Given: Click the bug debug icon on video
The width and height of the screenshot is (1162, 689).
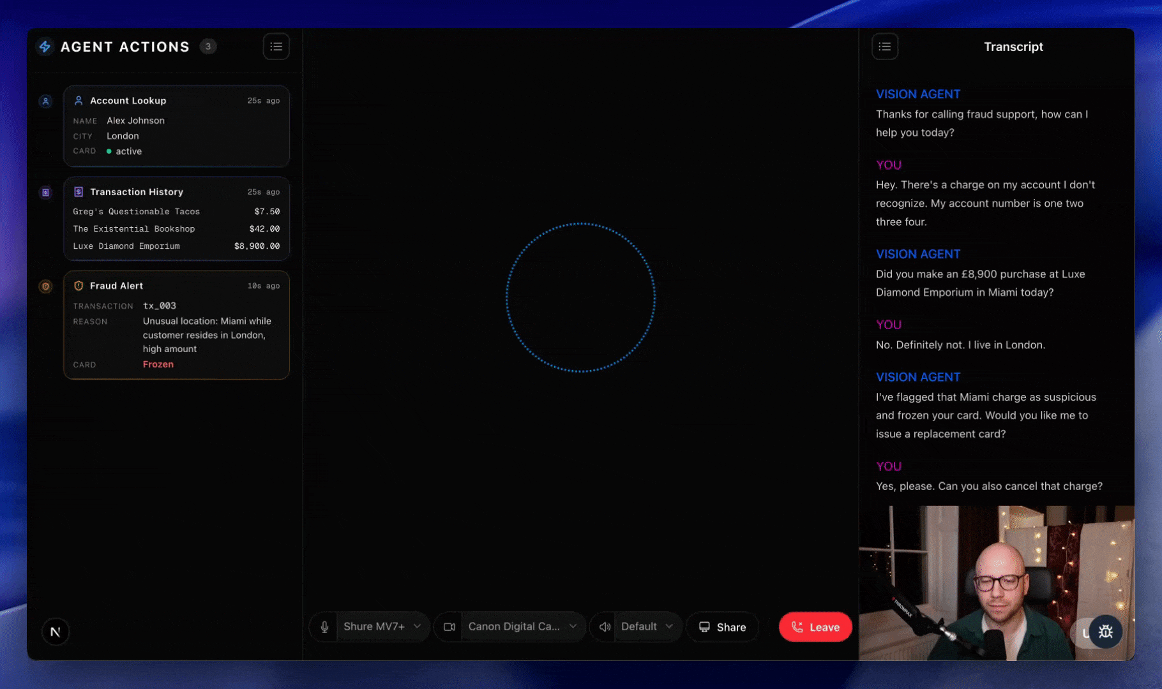Looking at the screenshot, I should pyautogui.click(x=1106, y=632).
